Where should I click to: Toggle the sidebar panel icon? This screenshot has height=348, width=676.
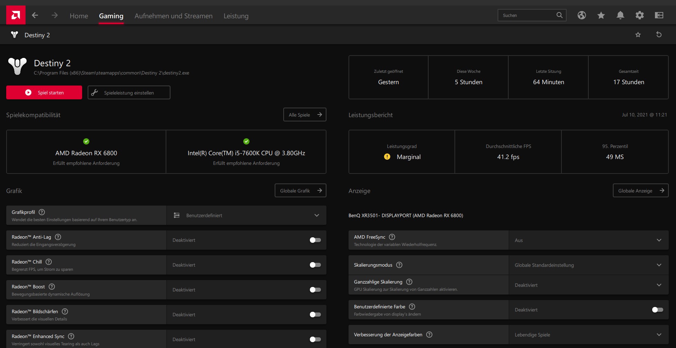[659, 15]
